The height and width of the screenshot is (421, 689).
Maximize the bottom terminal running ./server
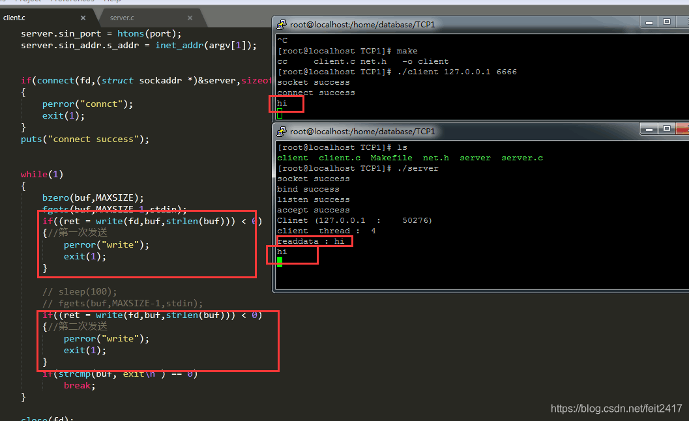tap(667, 129)
